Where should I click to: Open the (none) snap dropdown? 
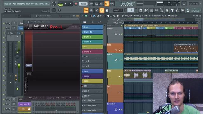[x=118, y=10]
